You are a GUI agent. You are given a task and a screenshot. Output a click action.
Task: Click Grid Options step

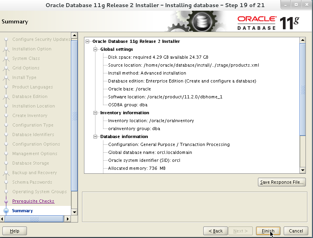tap(26, 68)
